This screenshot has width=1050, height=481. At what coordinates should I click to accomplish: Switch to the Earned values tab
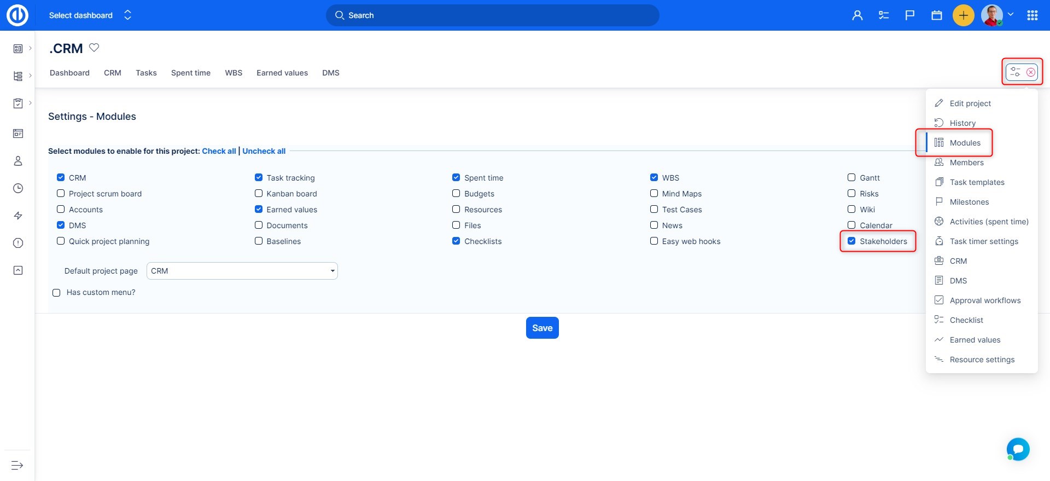click(282, 73)
